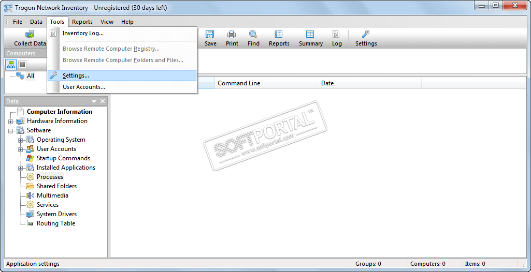
Task: Click the Installed Applications icon
Action: (31, 168)
